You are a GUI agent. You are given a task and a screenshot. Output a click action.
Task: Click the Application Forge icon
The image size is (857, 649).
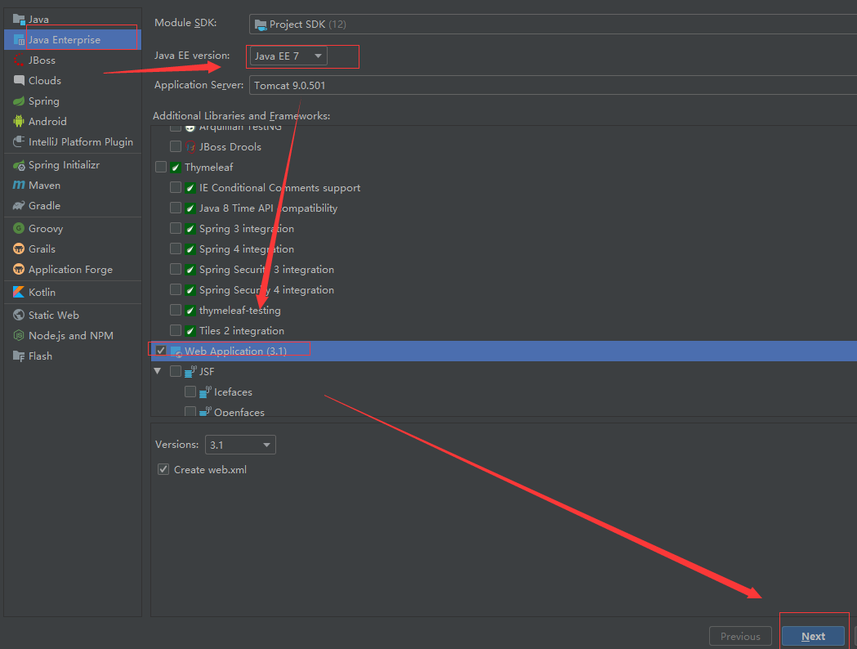click(19, 270)
